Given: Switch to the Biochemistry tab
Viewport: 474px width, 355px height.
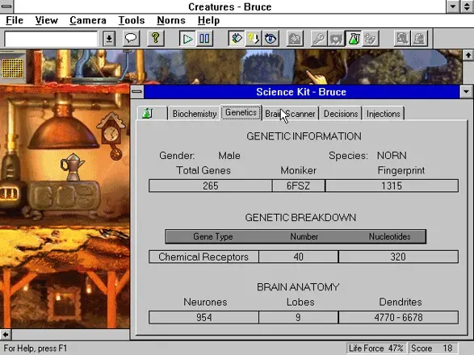Looking at the screenshot, I should pyautogui.click(x=195, y=114).
